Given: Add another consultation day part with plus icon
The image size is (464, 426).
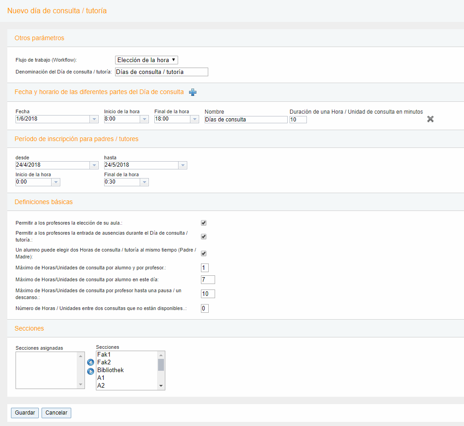Looking at the screenshot, I should pyautogui.click(x=193, y=92).
